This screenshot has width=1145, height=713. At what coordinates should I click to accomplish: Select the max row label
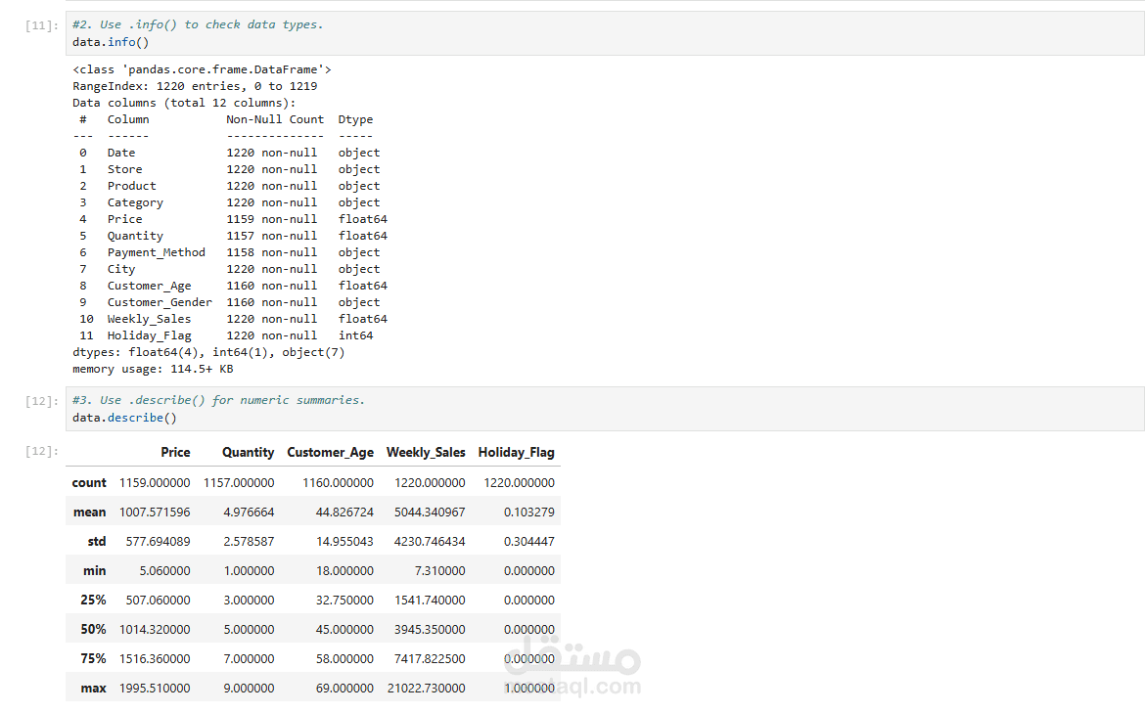(94, 688)
